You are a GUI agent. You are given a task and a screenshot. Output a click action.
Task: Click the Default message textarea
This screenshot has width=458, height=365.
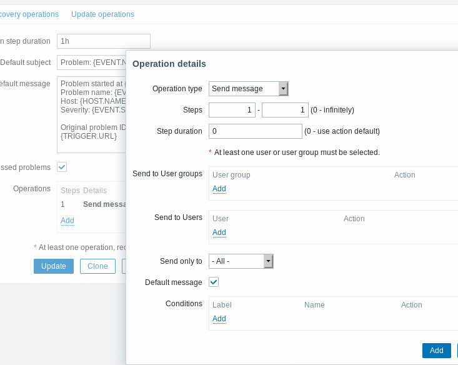coord(91,115)
